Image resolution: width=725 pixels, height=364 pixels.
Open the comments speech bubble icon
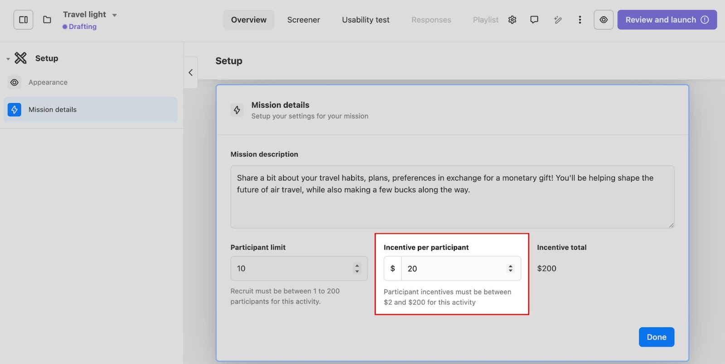(x=534, y=20)
